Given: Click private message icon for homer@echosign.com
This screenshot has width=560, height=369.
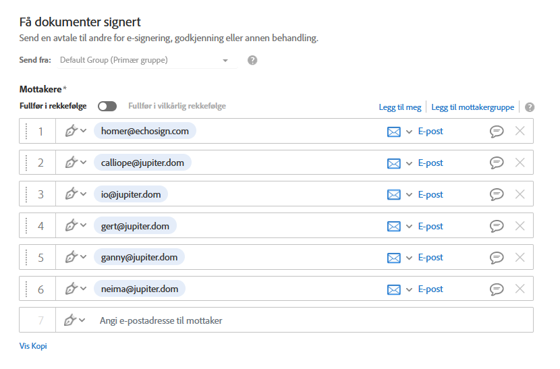Looking at the screenshot, I should click(497, 131).
